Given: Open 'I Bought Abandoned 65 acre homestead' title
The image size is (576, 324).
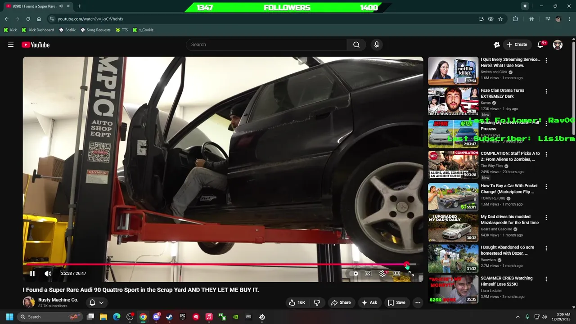Looking at the screenshot, I should (507, 250).
